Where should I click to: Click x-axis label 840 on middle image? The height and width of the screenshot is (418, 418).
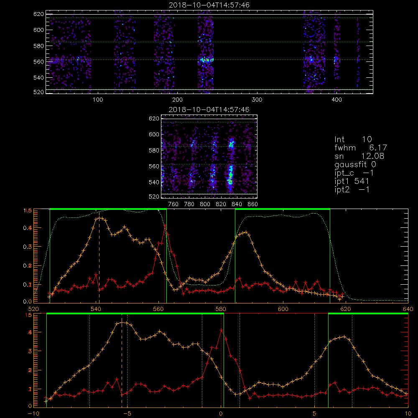click(237, 204)
